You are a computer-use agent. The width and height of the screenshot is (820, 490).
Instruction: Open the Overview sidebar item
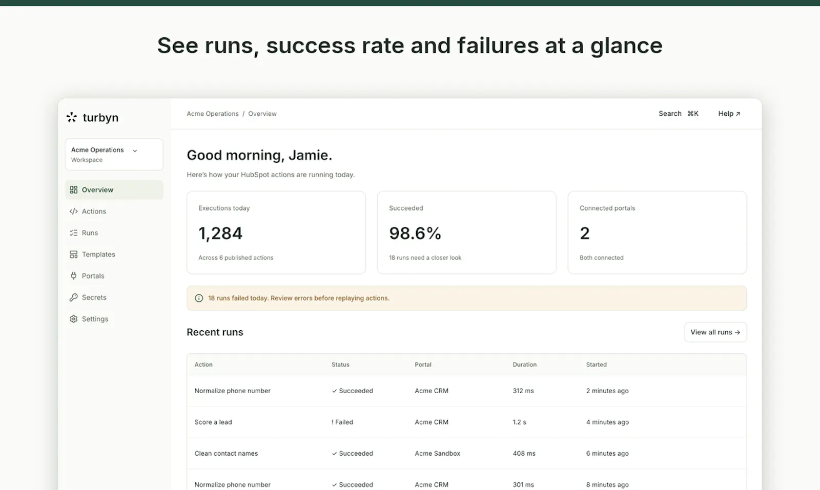114,190
